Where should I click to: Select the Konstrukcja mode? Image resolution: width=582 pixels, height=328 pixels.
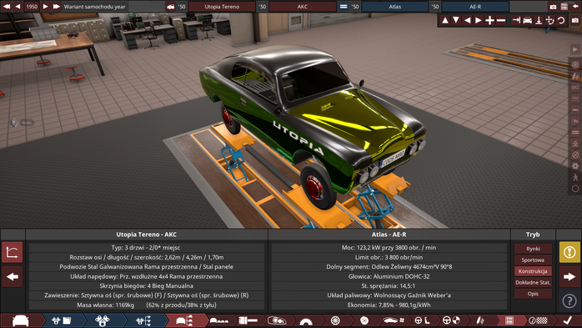[x=533, y=271]
